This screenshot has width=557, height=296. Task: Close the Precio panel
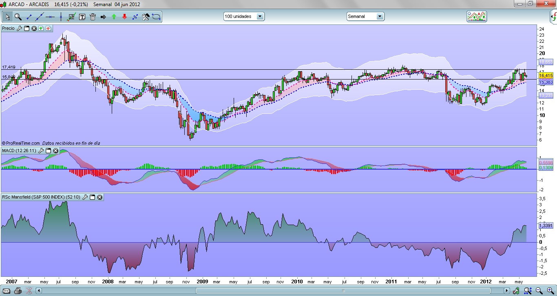(34, 28)
